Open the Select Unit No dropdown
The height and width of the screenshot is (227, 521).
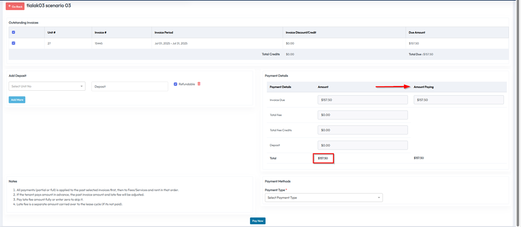tap(47, 86)
